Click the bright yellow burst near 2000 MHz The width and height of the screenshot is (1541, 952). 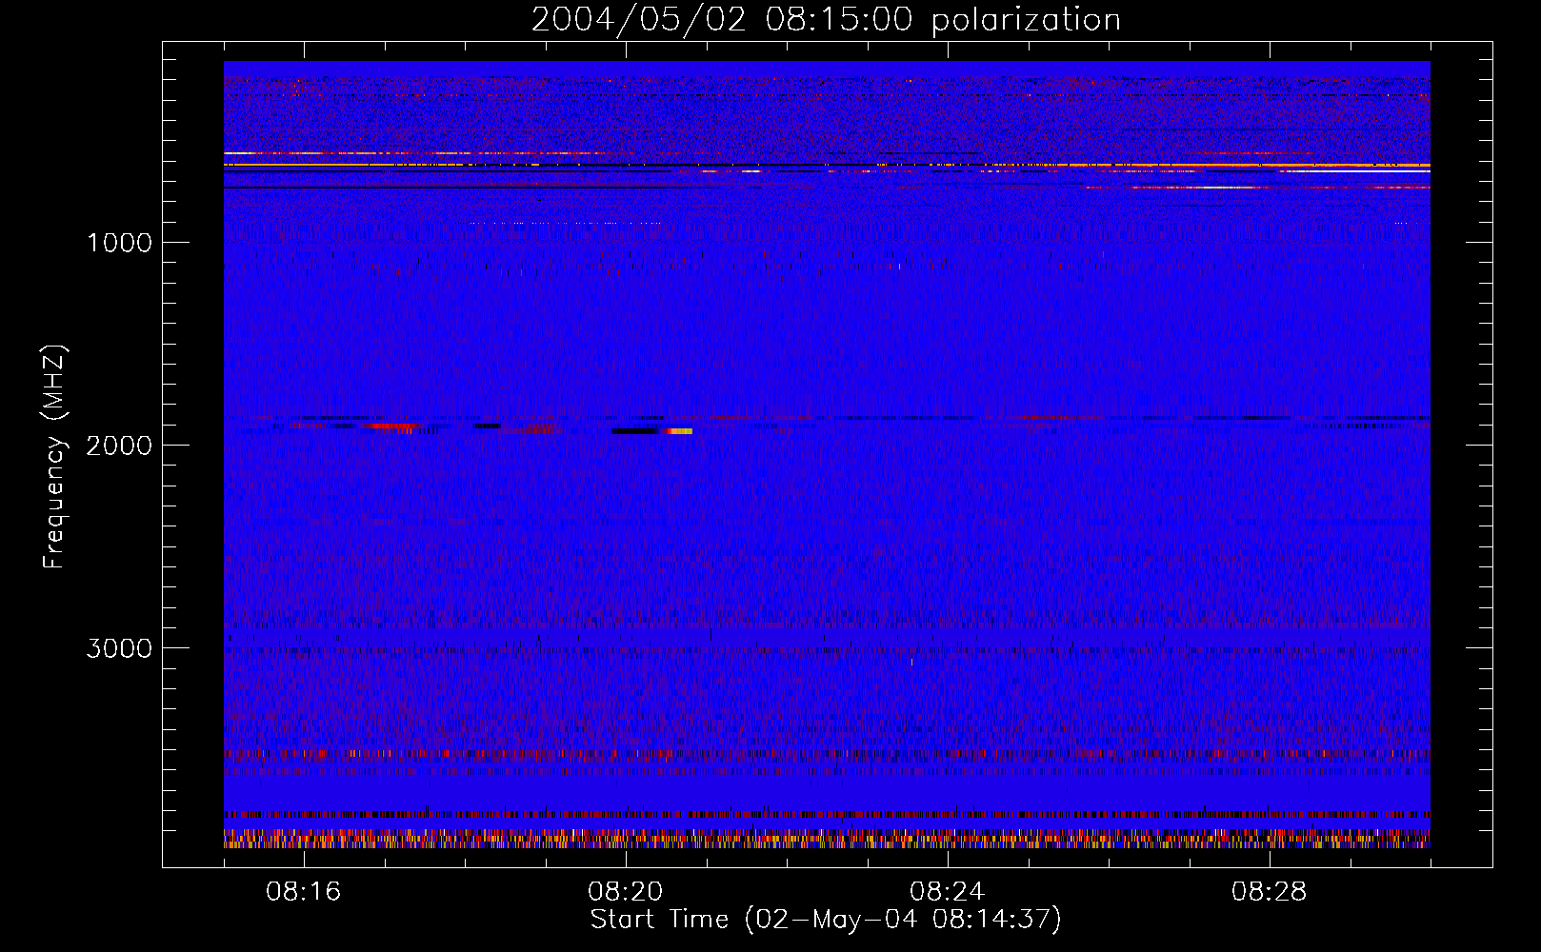coord(679,431)
